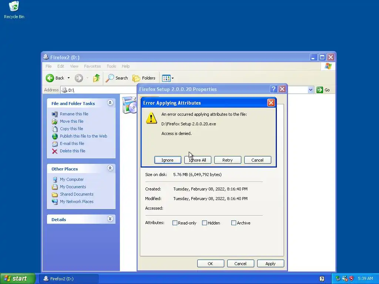Viewport: 379px width, 284px height.
Task: Click Ignore All in the error dialog
Action: (198, 160)
